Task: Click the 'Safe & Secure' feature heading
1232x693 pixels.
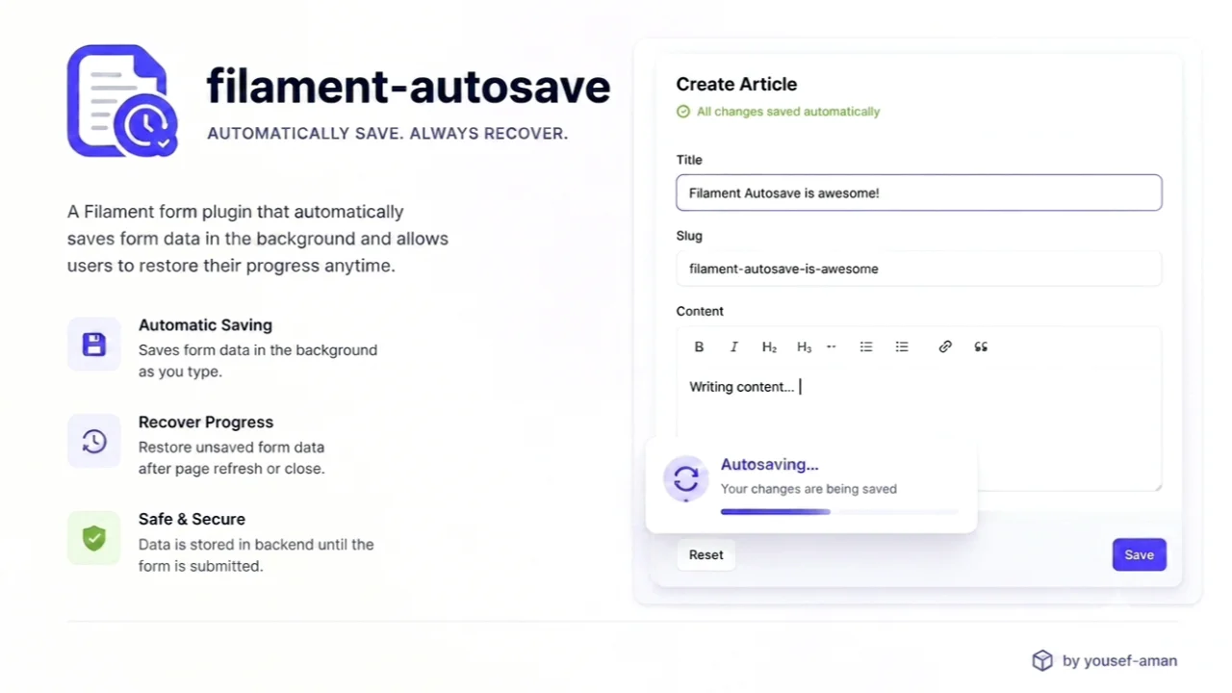Action: coord(192,519)
